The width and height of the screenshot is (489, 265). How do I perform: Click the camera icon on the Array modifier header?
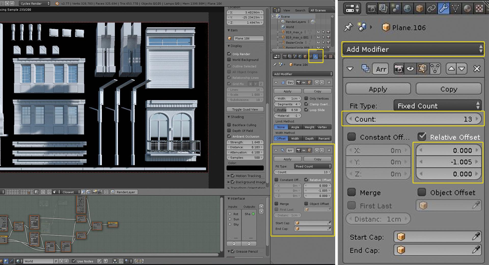pos(399,69)
